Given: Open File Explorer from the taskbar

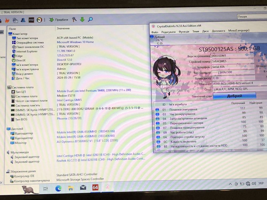Looking at the screenshot, I should pos(71,188).
